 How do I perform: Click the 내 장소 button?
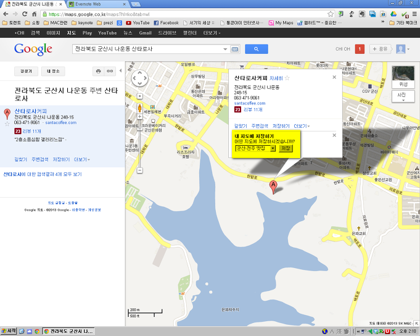pos(53,71)
